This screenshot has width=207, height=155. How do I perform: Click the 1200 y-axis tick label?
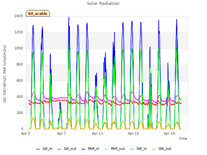tap(19, 32)
